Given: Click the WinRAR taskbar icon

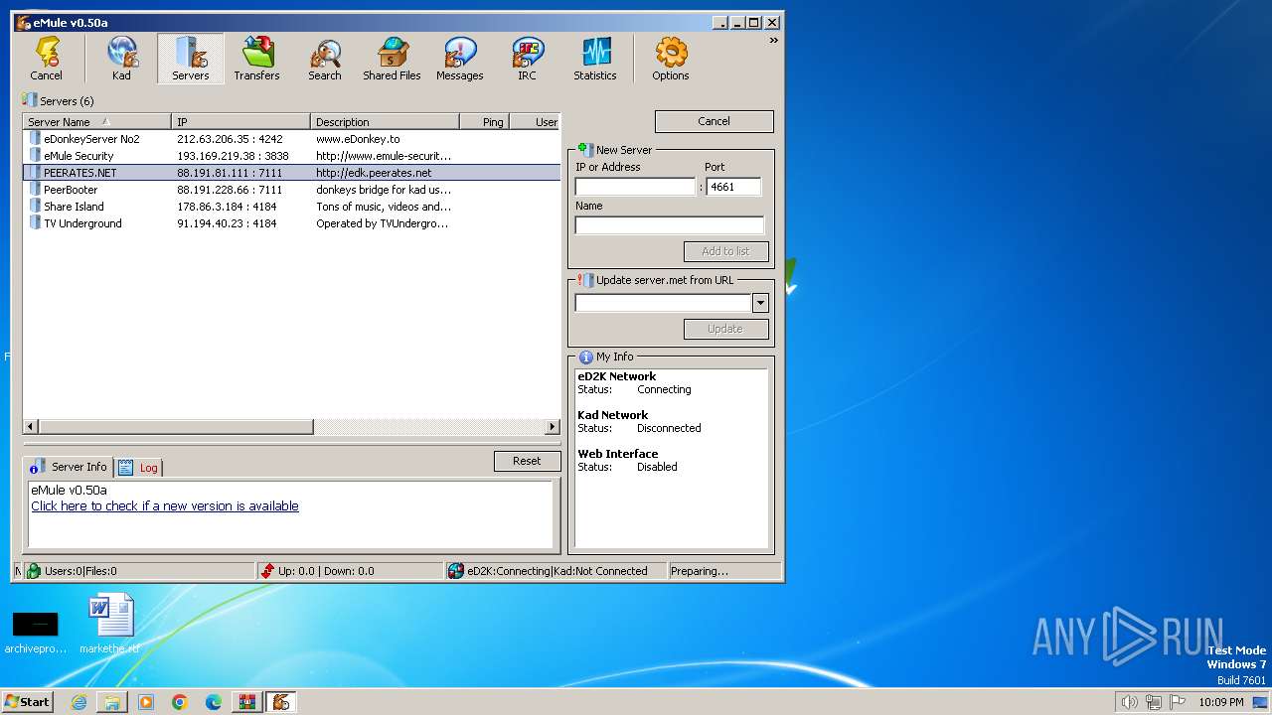Looking at the screenshot, I should point(247,702).
